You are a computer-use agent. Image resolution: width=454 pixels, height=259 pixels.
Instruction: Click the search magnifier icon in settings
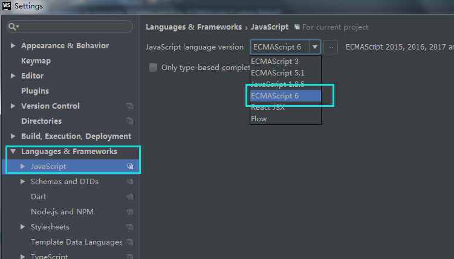pyautogui.click(x=12, y=27)
